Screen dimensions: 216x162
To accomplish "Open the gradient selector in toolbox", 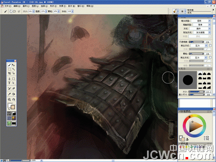I will point(14,114).
